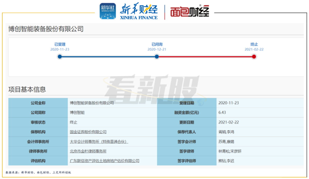Click the 更新日期 header cell
Viewport: 309px width, 179px height.
[187, 122]
